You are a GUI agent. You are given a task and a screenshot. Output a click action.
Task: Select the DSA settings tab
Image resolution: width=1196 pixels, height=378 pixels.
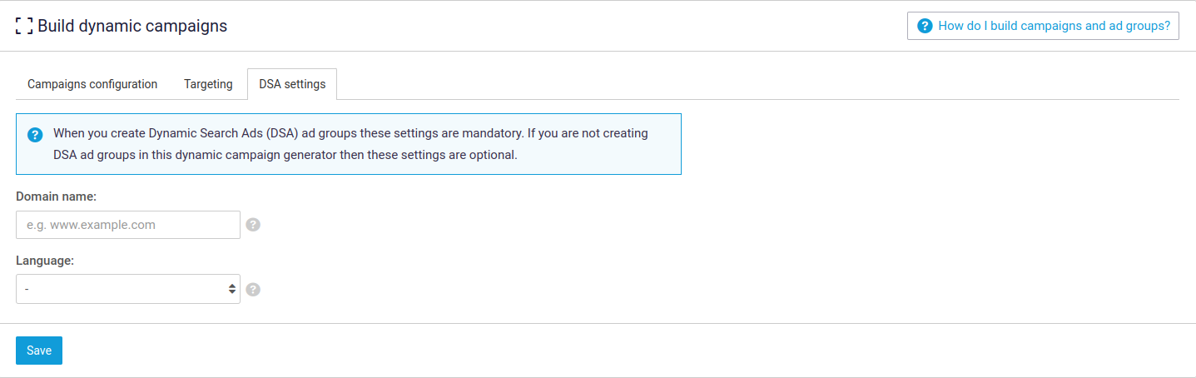[292, 84]
